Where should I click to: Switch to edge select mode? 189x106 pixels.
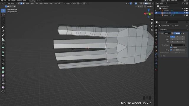[x=21, y=4]
